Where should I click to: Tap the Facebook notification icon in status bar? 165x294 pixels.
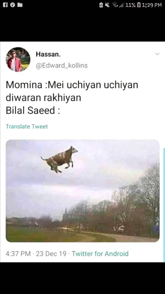point(5,5)
